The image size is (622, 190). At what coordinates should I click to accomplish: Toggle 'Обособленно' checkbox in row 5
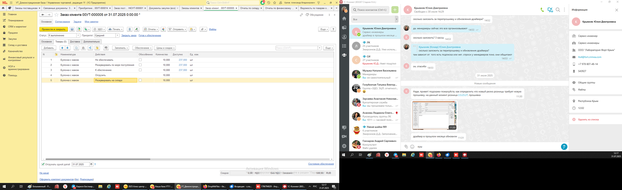coord(140,80)
